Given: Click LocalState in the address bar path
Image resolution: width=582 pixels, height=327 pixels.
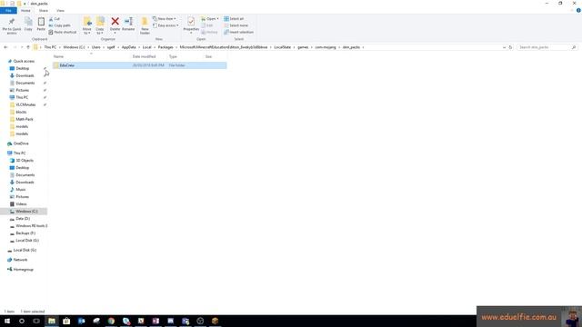Looking at the screenshot, I should 283,47.
